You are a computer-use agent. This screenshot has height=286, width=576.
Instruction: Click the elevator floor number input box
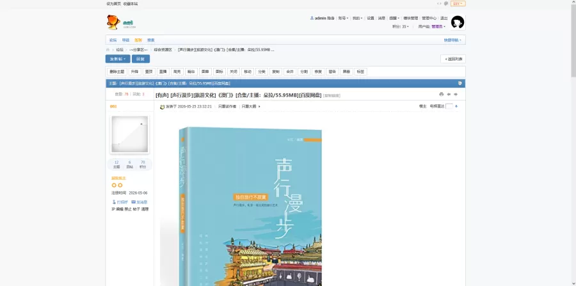449,106
